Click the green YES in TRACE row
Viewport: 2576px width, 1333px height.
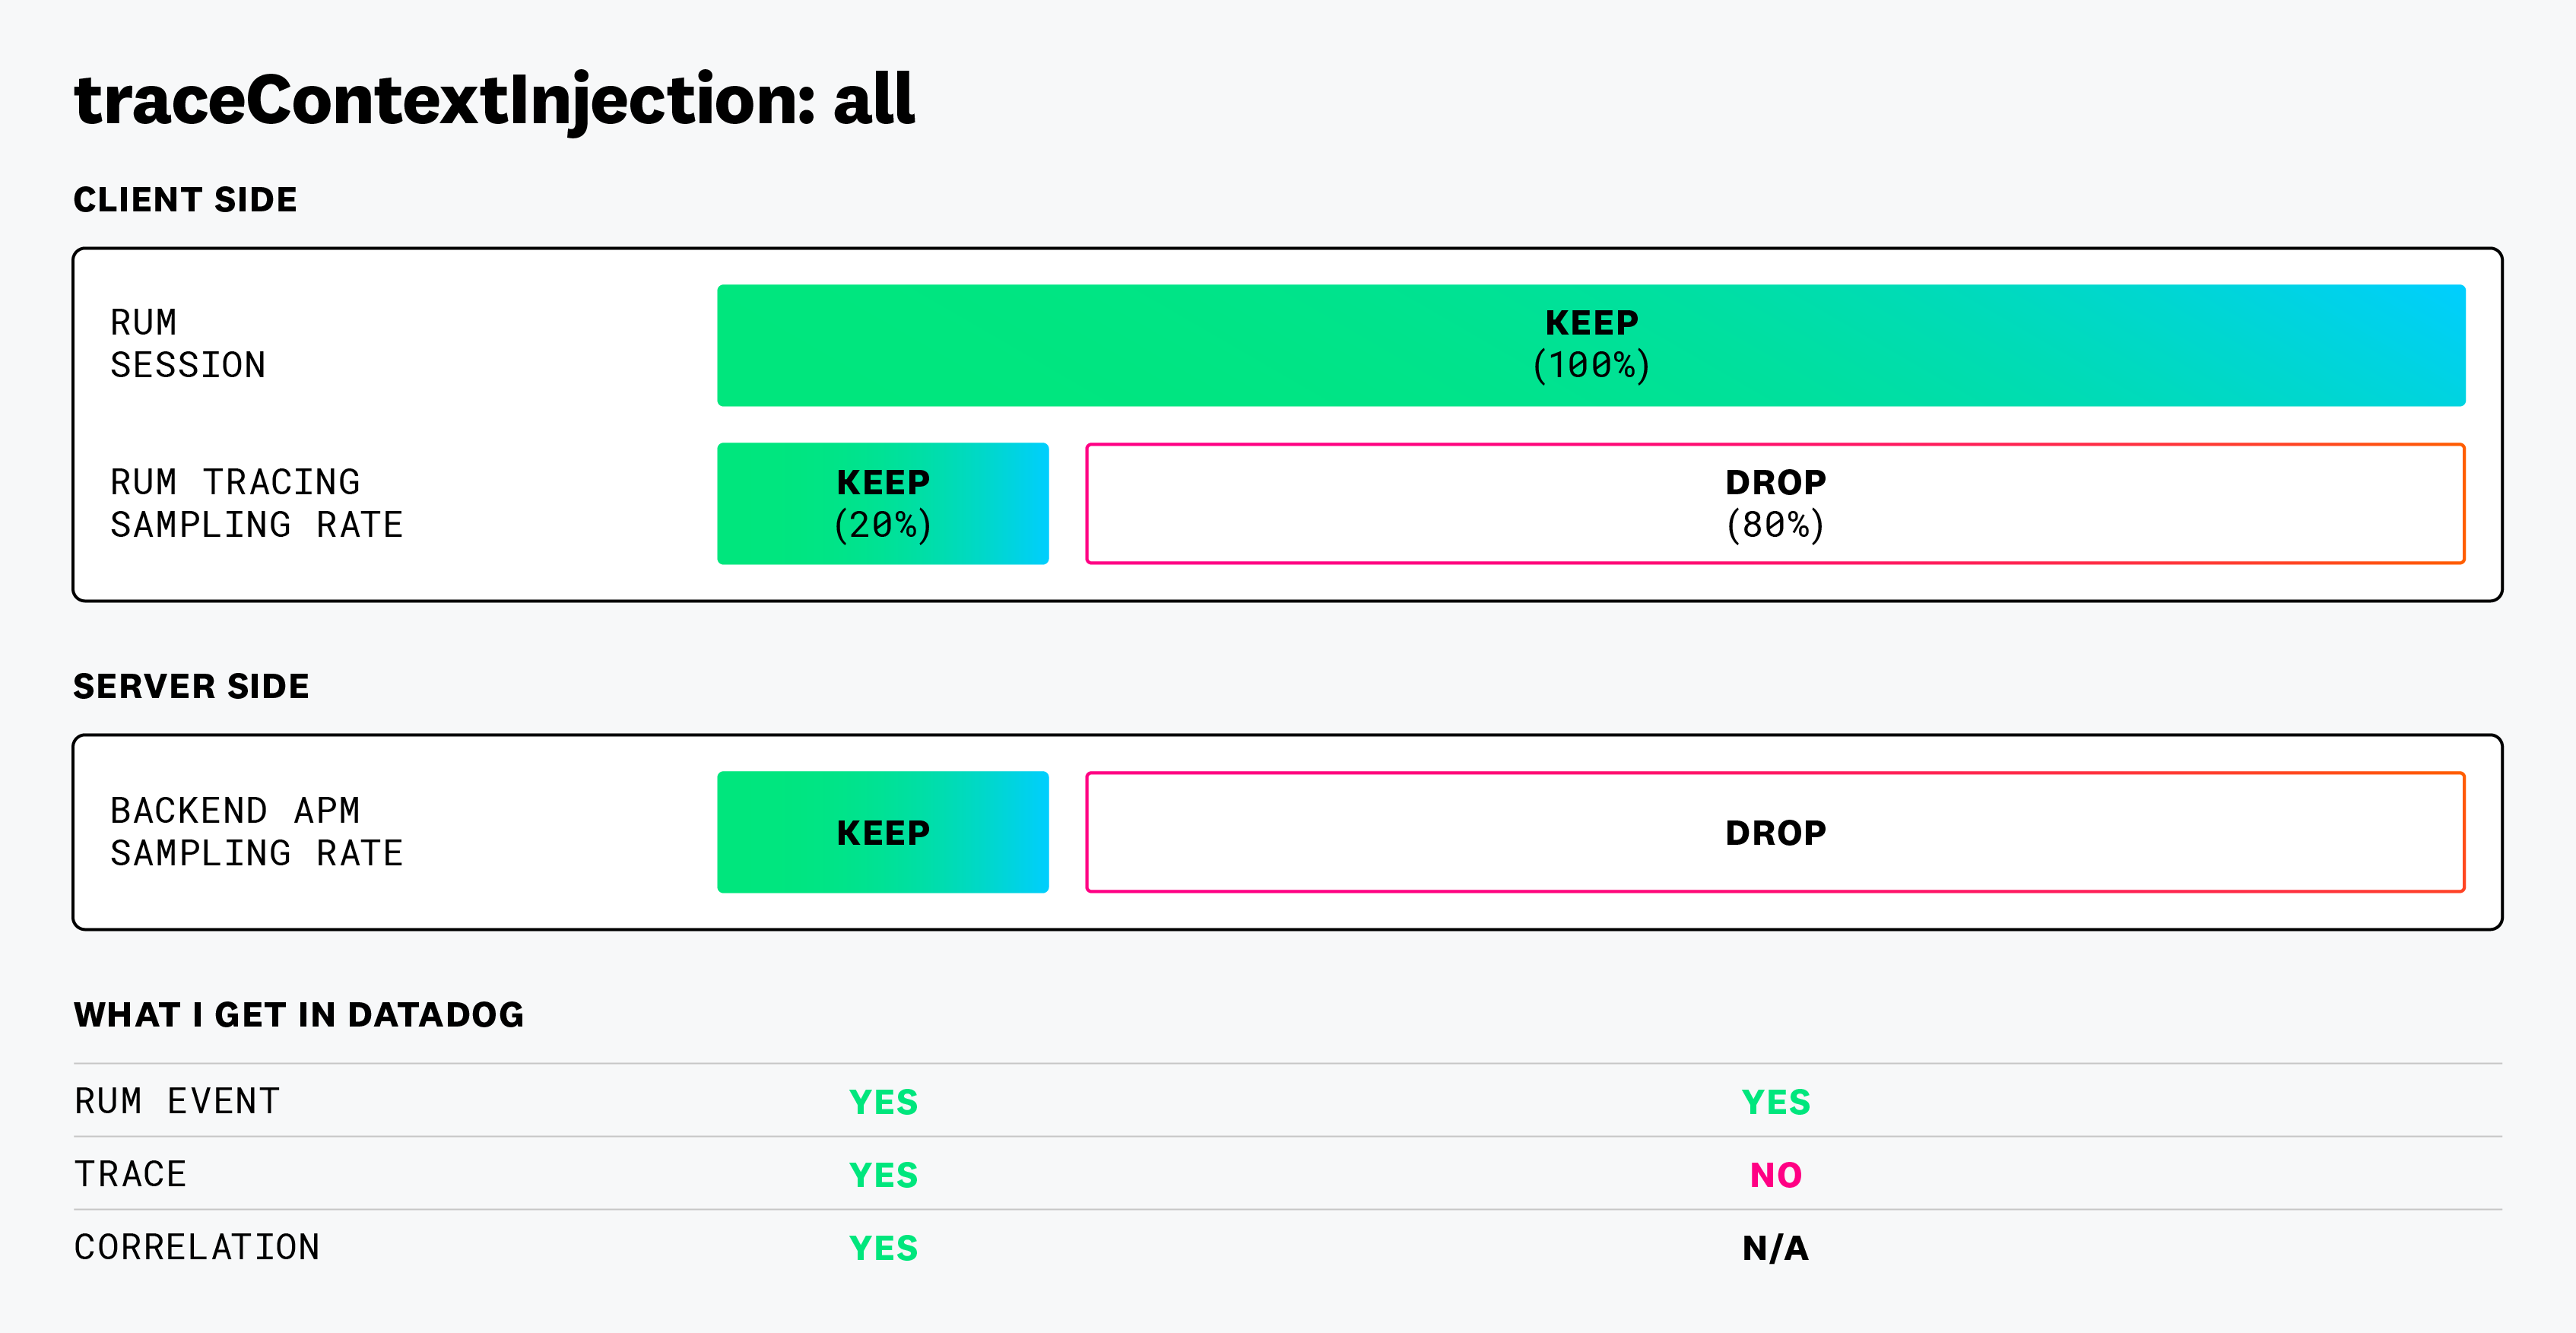tap(883, 1175)
